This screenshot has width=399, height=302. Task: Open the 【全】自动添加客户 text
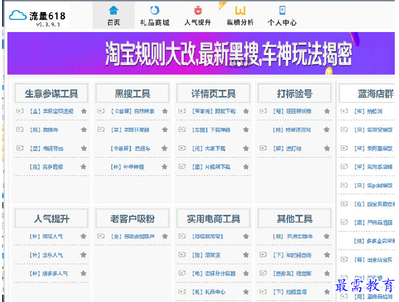point(133,236)
